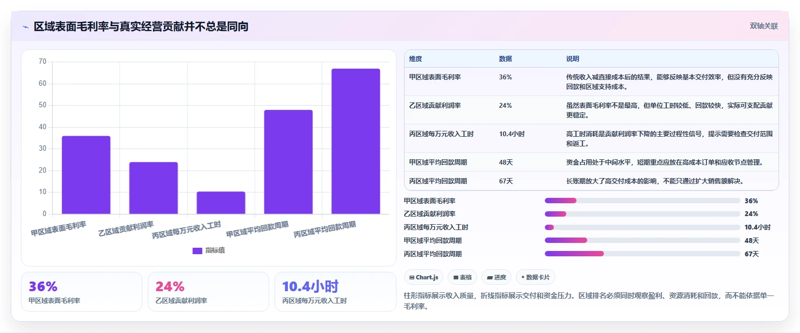Click the 36% value in the table

[x=506, y=77]
